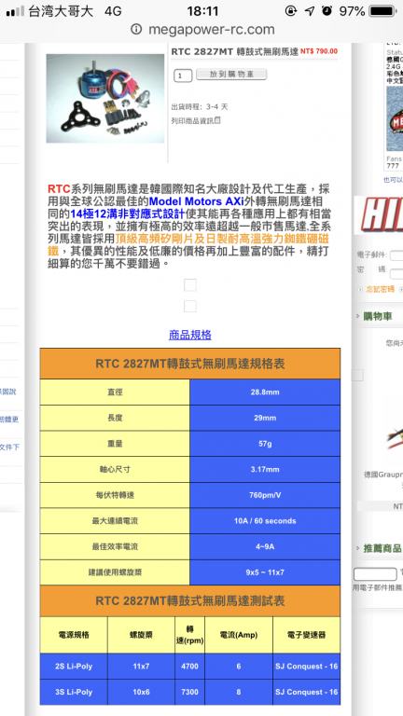Click the quantity input field showing 1

click(x=183, y=76)
